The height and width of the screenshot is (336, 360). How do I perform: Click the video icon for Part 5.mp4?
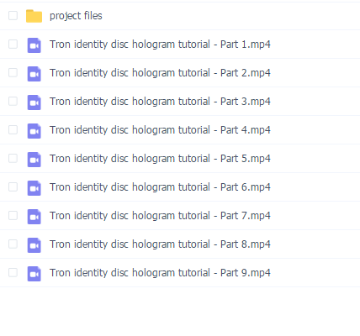point(34,160)
